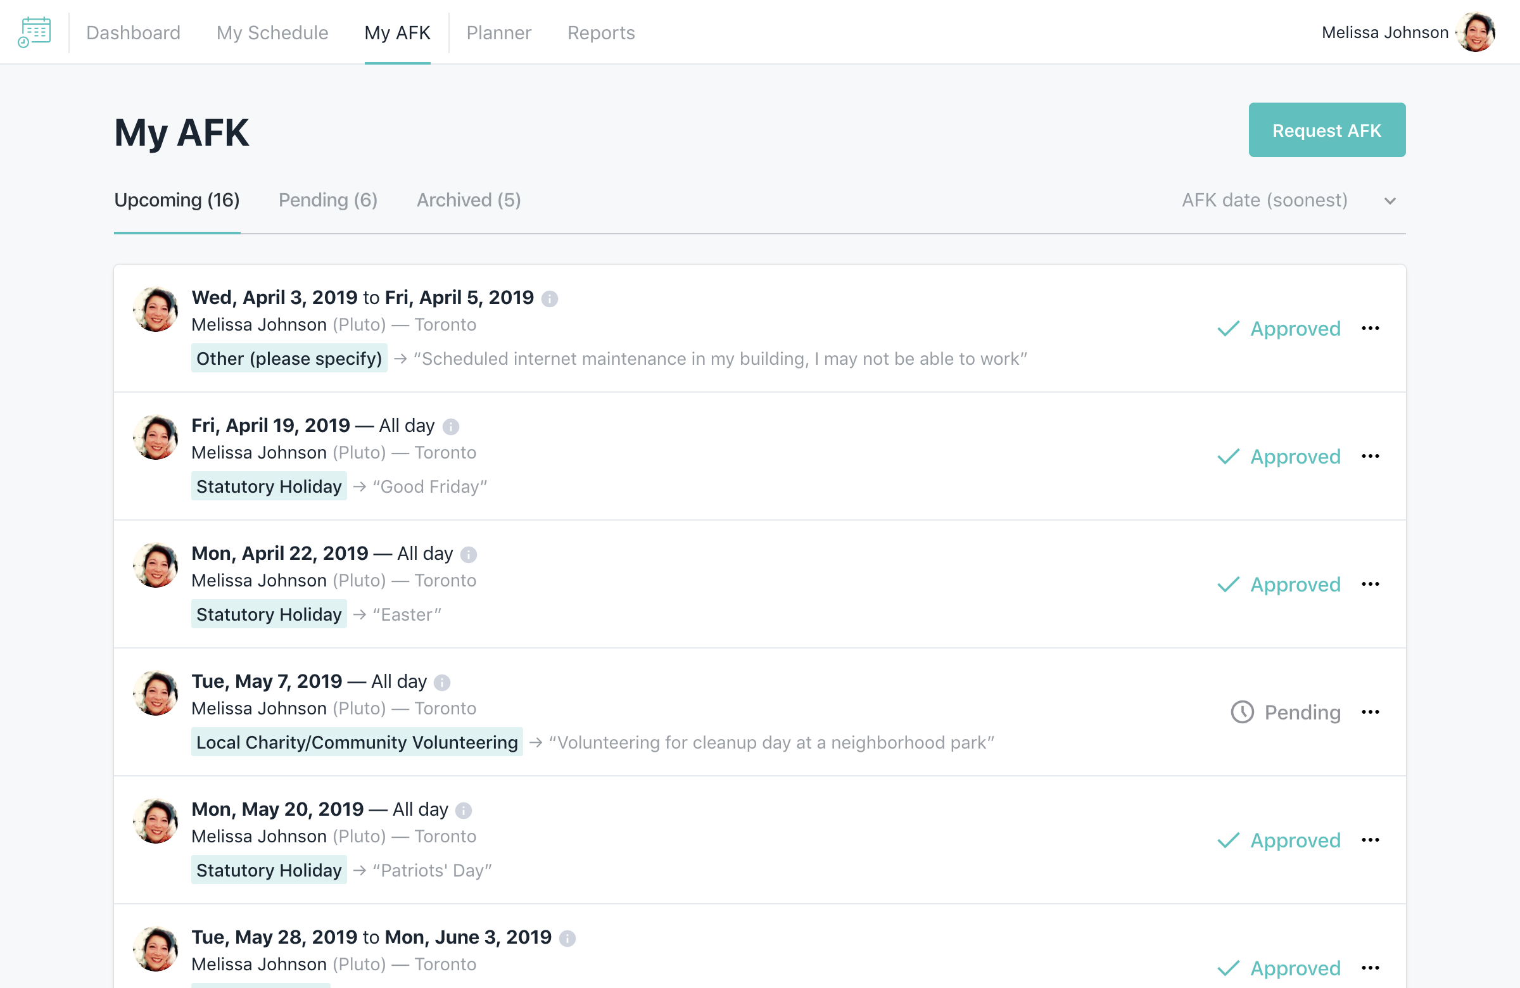Click info icon next to Fri, April 19
The height and width of the screenshot is (988, 1520).
pyautogui.click(x=450, y=426)
